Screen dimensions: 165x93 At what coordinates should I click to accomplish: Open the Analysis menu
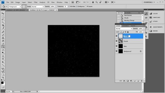pyautogui.click(x=42, y=2)
